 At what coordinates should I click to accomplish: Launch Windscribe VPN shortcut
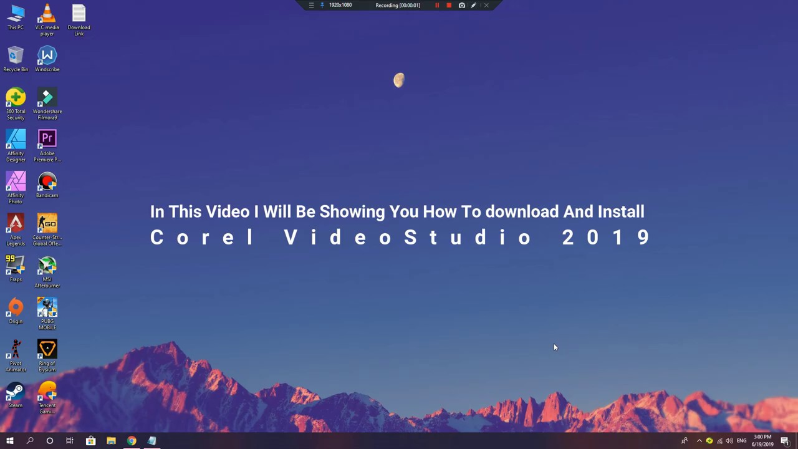pyautogui.click(x=47, y=59)
